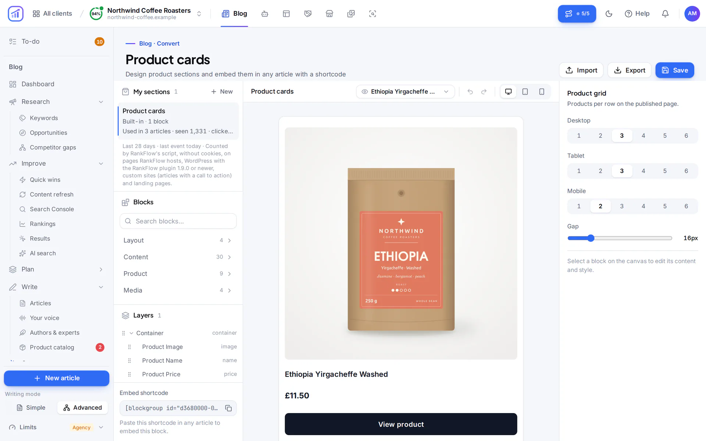Open the layout template nav icon
Image resolution: width=706 pixels, height=441 pixels.
point(286,14)
